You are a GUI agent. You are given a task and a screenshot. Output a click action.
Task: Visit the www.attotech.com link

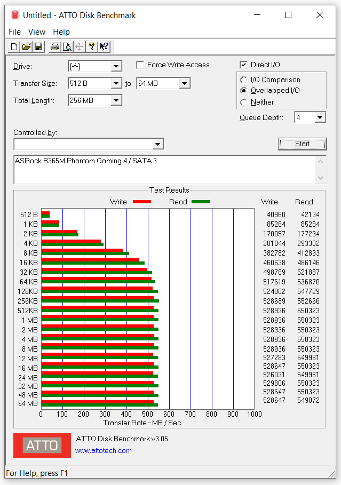pyautogui.click(x=104, y=451)
